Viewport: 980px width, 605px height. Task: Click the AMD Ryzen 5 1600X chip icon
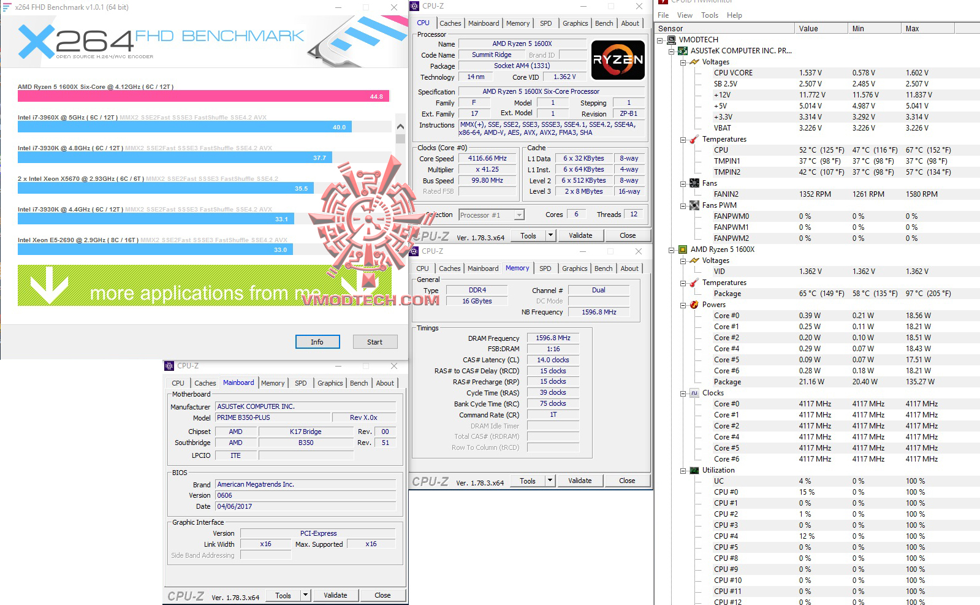pyautogui.click(x=683, y=249)
